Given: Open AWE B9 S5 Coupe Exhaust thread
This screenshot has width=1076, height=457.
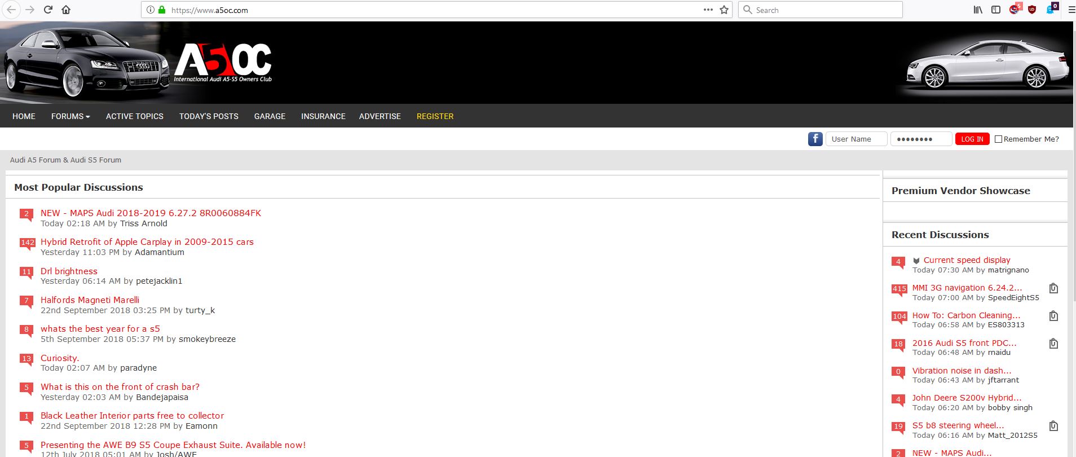Looking at the screenshot, I should [x=173, y=445].
